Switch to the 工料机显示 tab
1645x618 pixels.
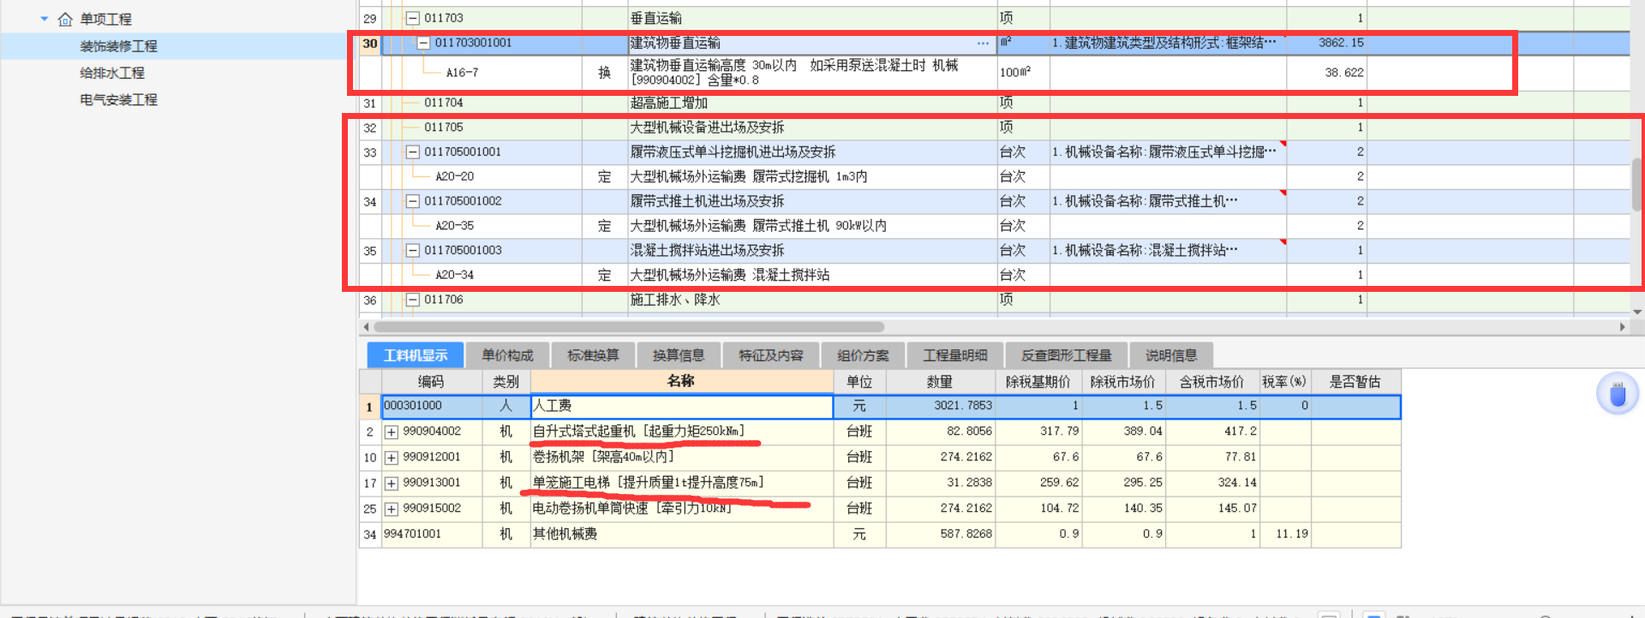[416, 355]
